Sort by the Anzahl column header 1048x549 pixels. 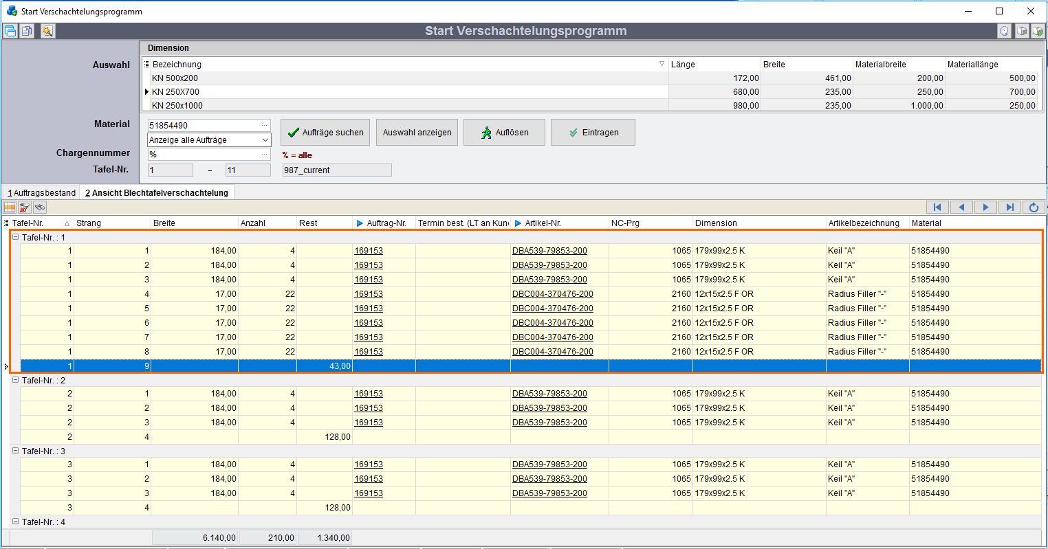pyautogui.click(x=268, y=223)
